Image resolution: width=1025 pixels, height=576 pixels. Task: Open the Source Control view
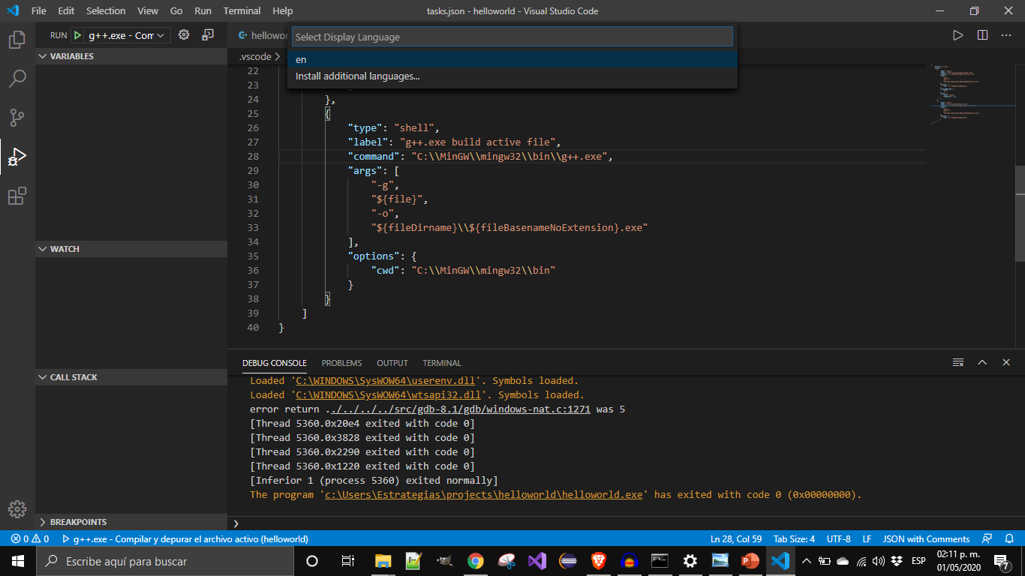pos(17,117)
